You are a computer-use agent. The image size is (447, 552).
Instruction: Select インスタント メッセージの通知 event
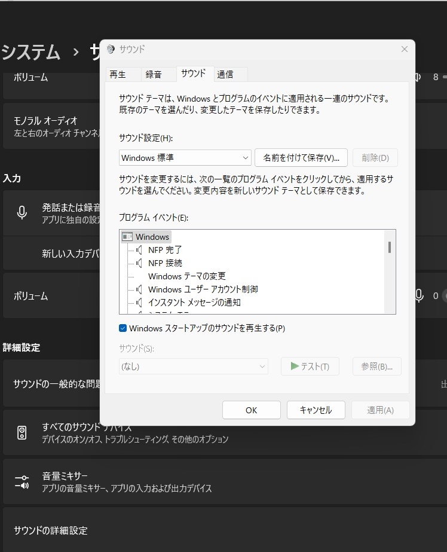pos(194,303)
